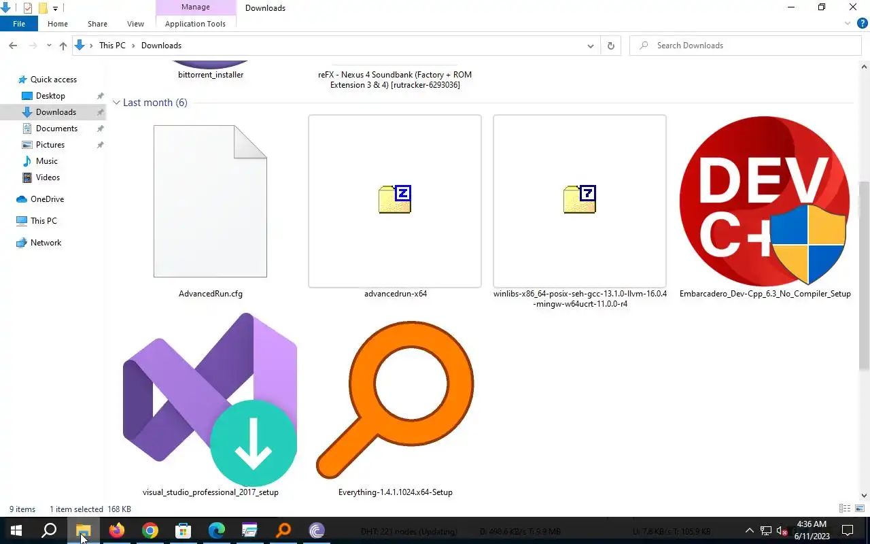Launch Google Chrome from the taskbar
The height and width of the screenshot is (544, 870).
tap(150, 530)
